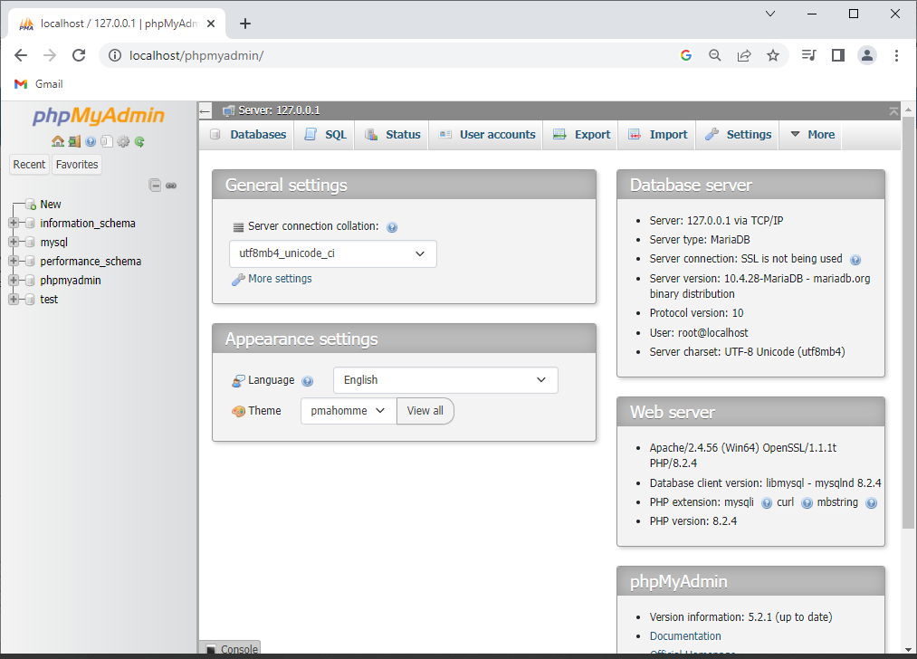The height and width of the screenshot is (659, 917).
Task: Click the help icon after mbstring extension
Action: click(x=872, y=503)
